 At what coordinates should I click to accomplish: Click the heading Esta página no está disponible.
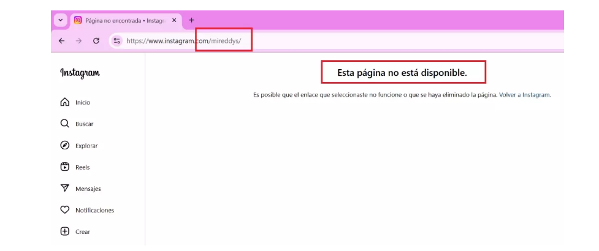point(402,73)
